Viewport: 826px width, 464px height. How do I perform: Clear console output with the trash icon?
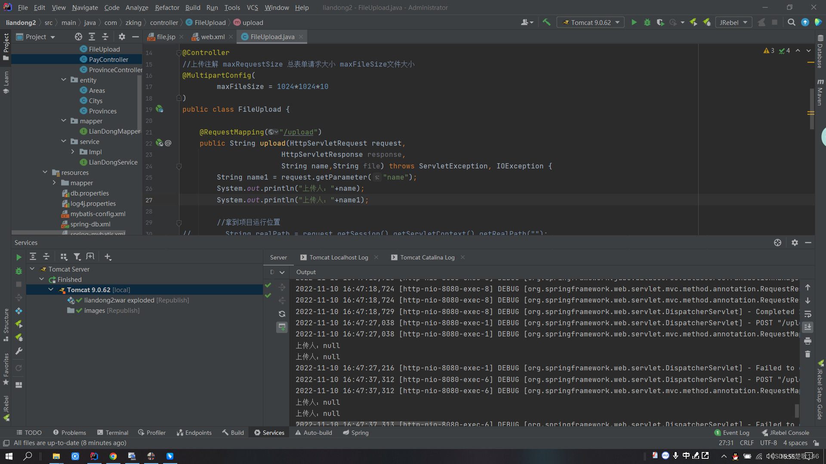808,354
